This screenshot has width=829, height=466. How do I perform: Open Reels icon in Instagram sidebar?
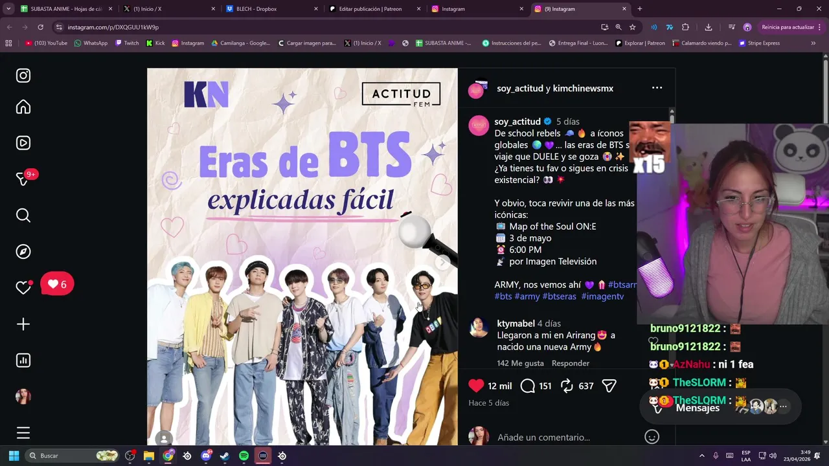[23, 143]
